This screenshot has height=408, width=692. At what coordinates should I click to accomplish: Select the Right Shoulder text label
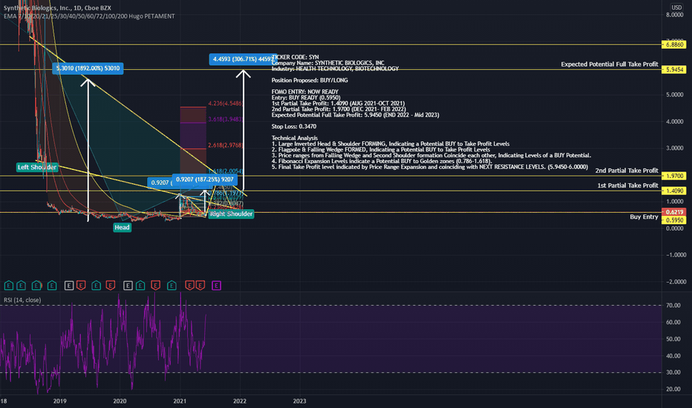231,214
